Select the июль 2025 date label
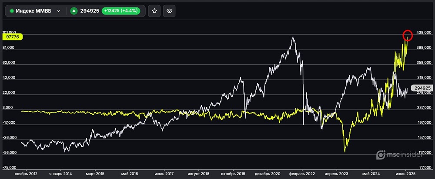 pos(405,172)
